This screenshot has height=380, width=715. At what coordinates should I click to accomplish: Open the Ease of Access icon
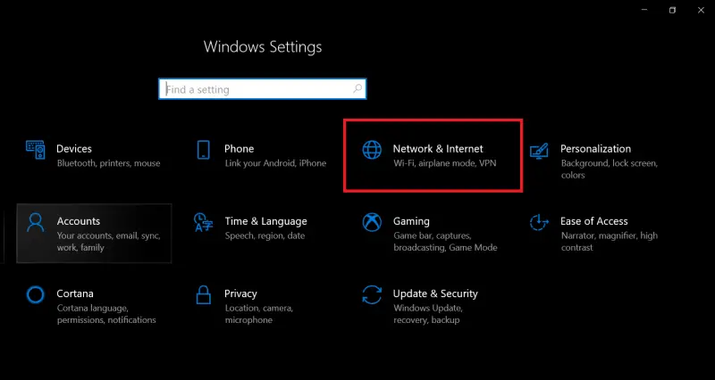pyautogui.click(x=539, y=222)
